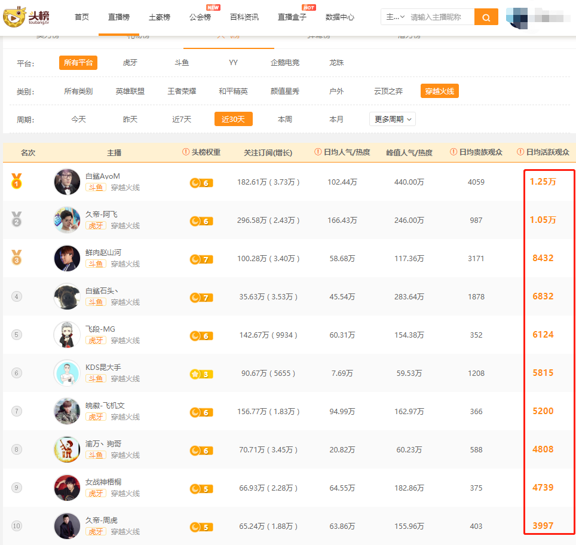Click the 斗鱼 tag under KDS昆大手
This screenshot has height=545, width=576.
coord(96,378)
